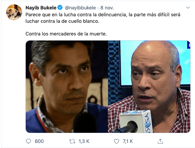Click the 7,1 K likes count
Image resolution: width=195 pixels, height=148 pixels.
(x=128, y=141)
